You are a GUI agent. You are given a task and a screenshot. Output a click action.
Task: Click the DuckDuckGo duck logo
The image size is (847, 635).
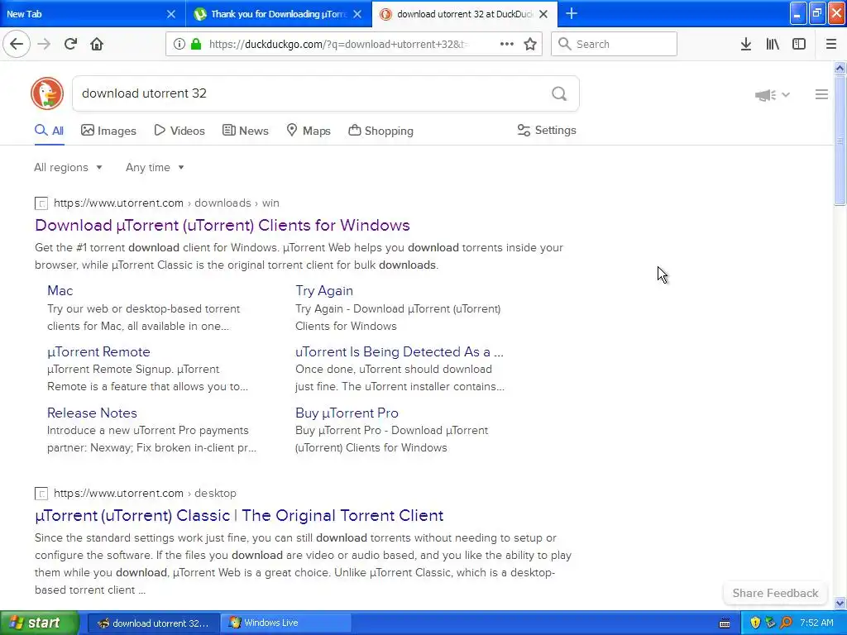[x=47, y=93]
